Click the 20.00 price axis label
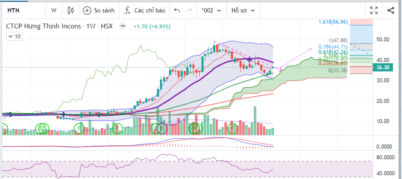 (x=383, y=101)
